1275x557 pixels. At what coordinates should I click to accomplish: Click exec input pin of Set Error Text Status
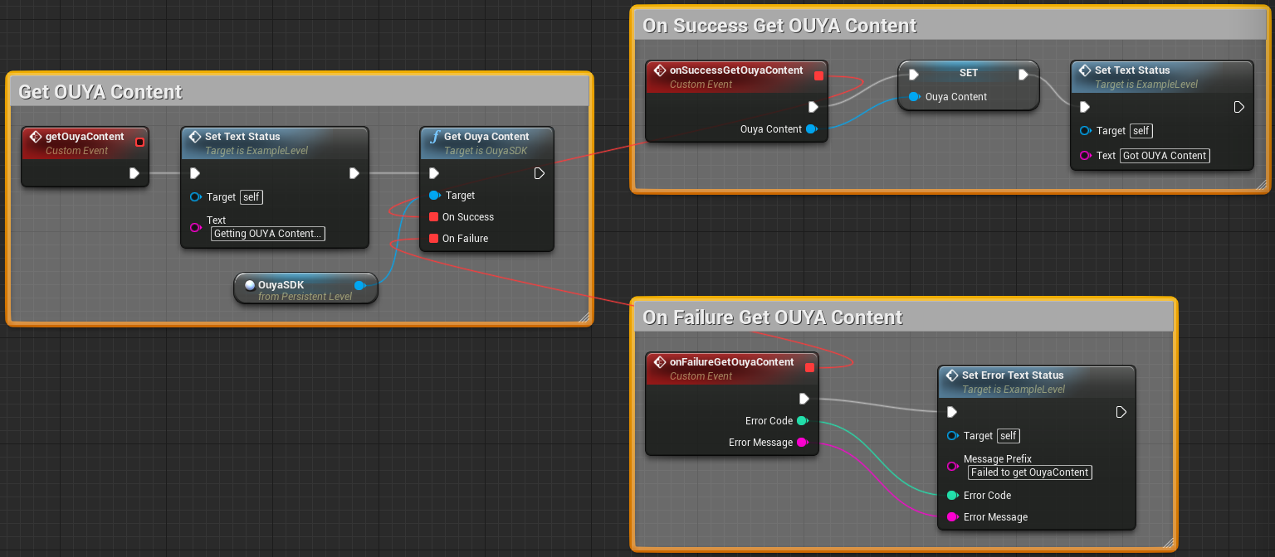click(952, 412)
